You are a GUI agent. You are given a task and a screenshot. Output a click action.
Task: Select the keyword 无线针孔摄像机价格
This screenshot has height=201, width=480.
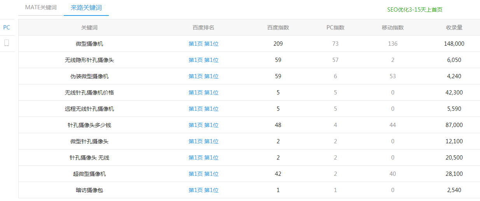coord(89,93)
